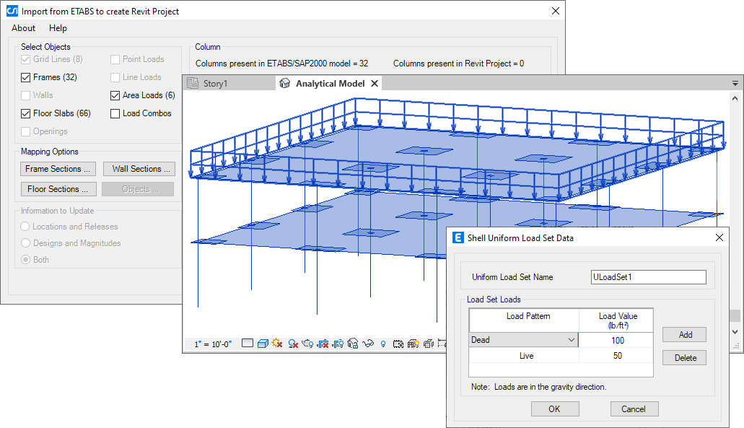Click the ETABS logo in Shell Uniform Load dialog

click(458, 237)
